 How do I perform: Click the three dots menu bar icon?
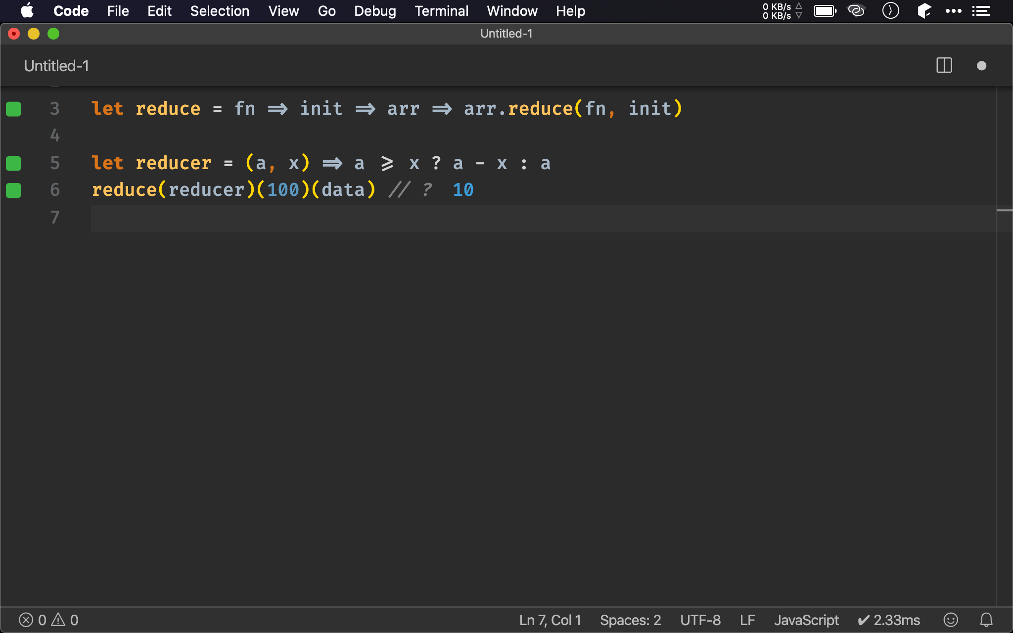pos(953,11)
